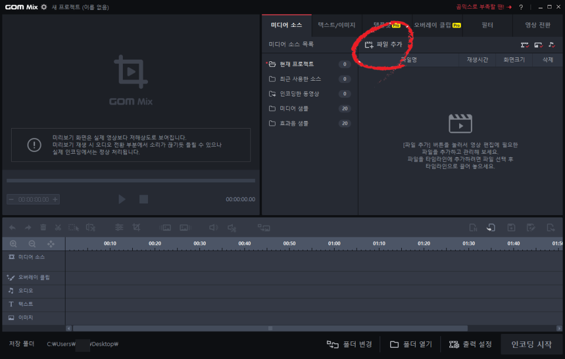
Task: Click 폴더 열기 button
Action: point(411,344)
